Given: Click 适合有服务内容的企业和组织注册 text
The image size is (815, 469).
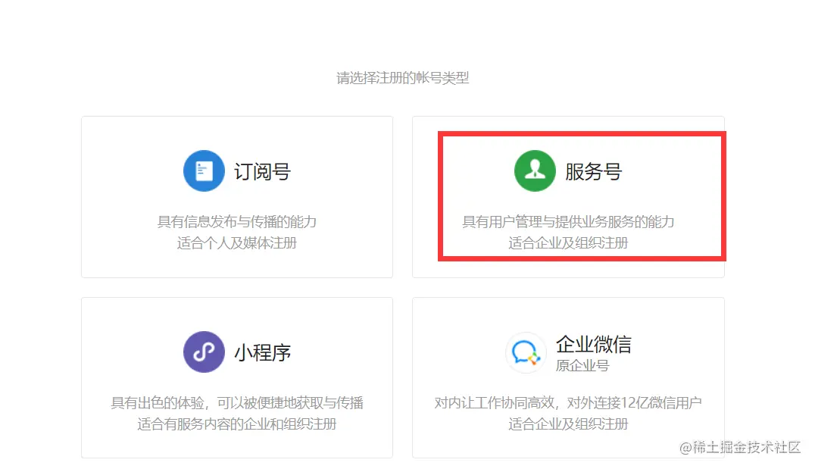Looking at the screenshot, I should 237,424.
